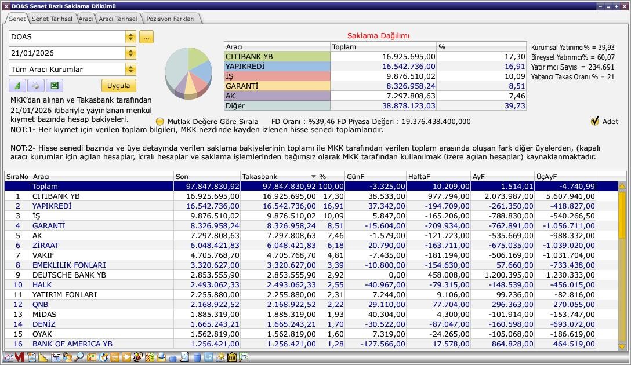Toggle the Adet checkbox
Image resolution: width=631 pixels, height=365 pixels.
coord(594,121)
